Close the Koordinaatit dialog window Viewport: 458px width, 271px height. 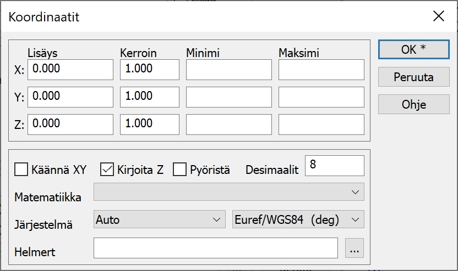(438, 16)
